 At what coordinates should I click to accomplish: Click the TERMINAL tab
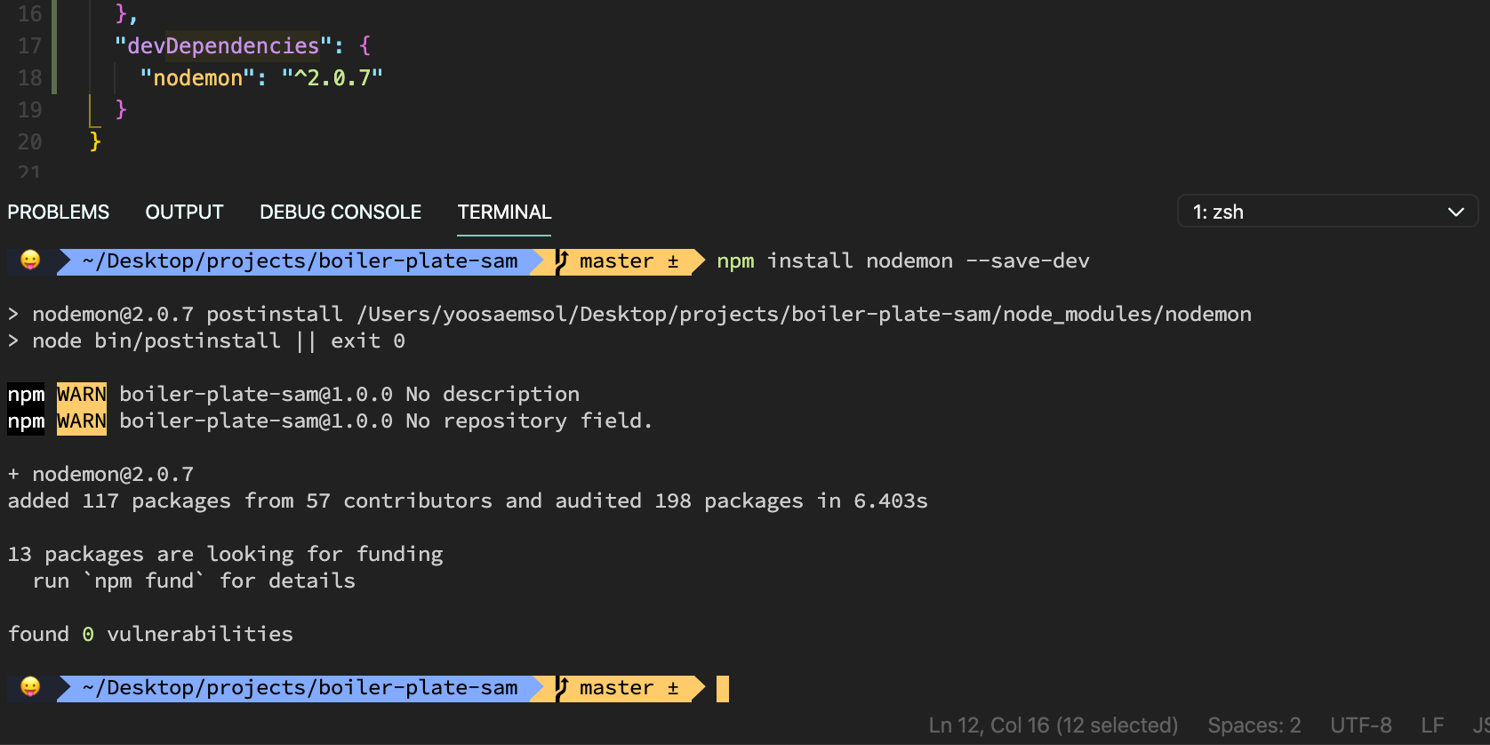click(504, 212)
